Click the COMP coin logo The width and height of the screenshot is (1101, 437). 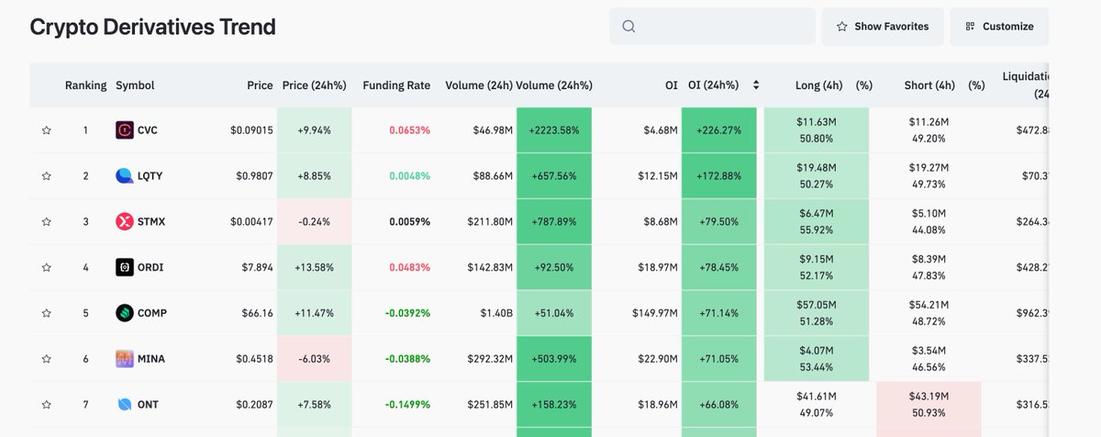click(125, 313)
